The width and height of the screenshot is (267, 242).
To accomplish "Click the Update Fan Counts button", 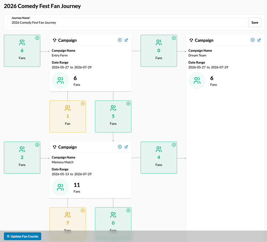I will tap(23, 236).
